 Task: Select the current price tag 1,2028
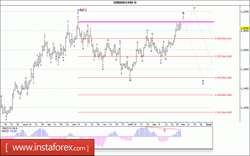[x=244, y=28]
